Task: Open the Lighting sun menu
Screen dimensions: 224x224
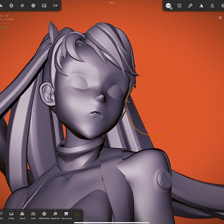Action: (x=22, y=6)
